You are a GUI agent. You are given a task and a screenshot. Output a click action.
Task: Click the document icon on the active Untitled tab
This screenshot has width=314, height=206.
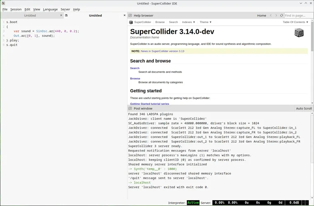tap(66, 15)
